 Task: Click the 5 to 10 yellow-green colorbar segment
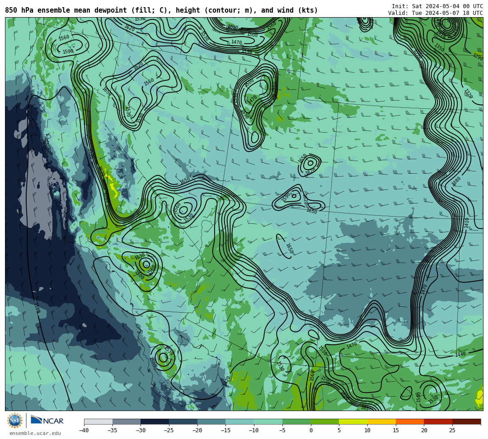353,421
